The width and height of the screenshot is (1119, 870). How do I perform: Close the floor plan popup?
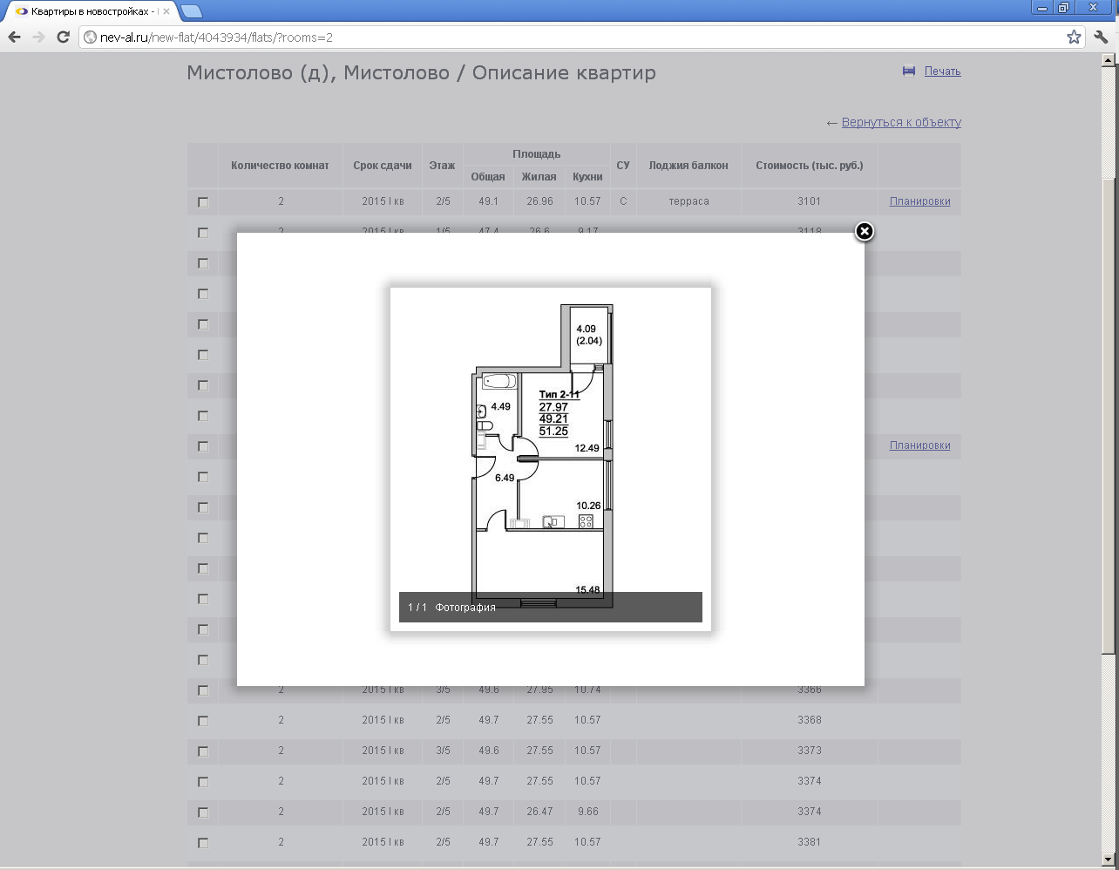click(864, 231)
